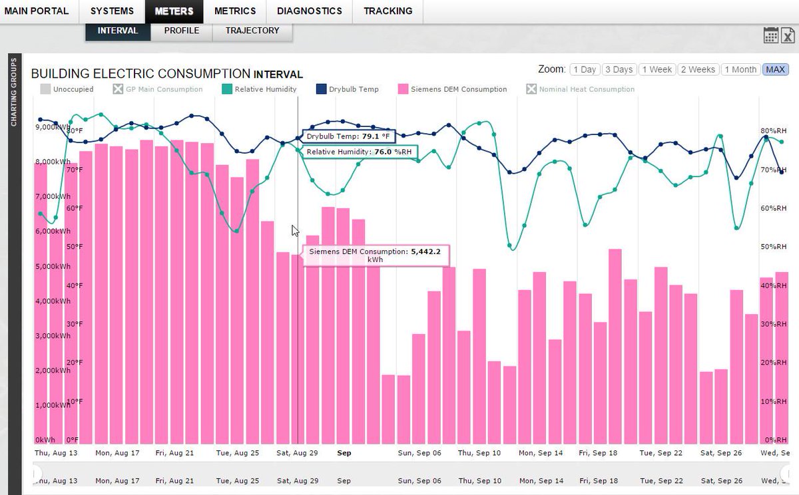Open the Systems menu

click(112, 11)
